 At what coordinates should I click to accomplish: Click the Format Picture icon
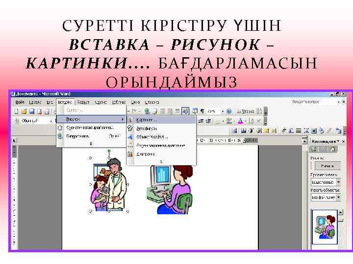[322, 131]
